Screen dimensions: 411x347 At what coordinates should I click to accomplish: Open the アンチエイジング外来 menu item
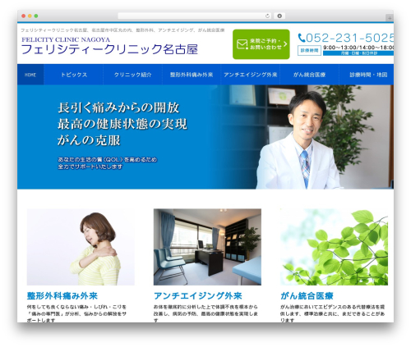point(250,75)
